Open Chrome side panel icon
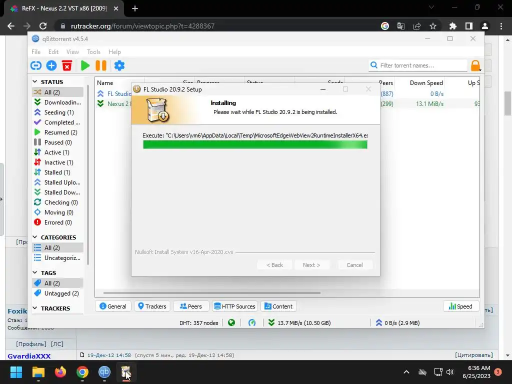 click(x=469, y=26)
